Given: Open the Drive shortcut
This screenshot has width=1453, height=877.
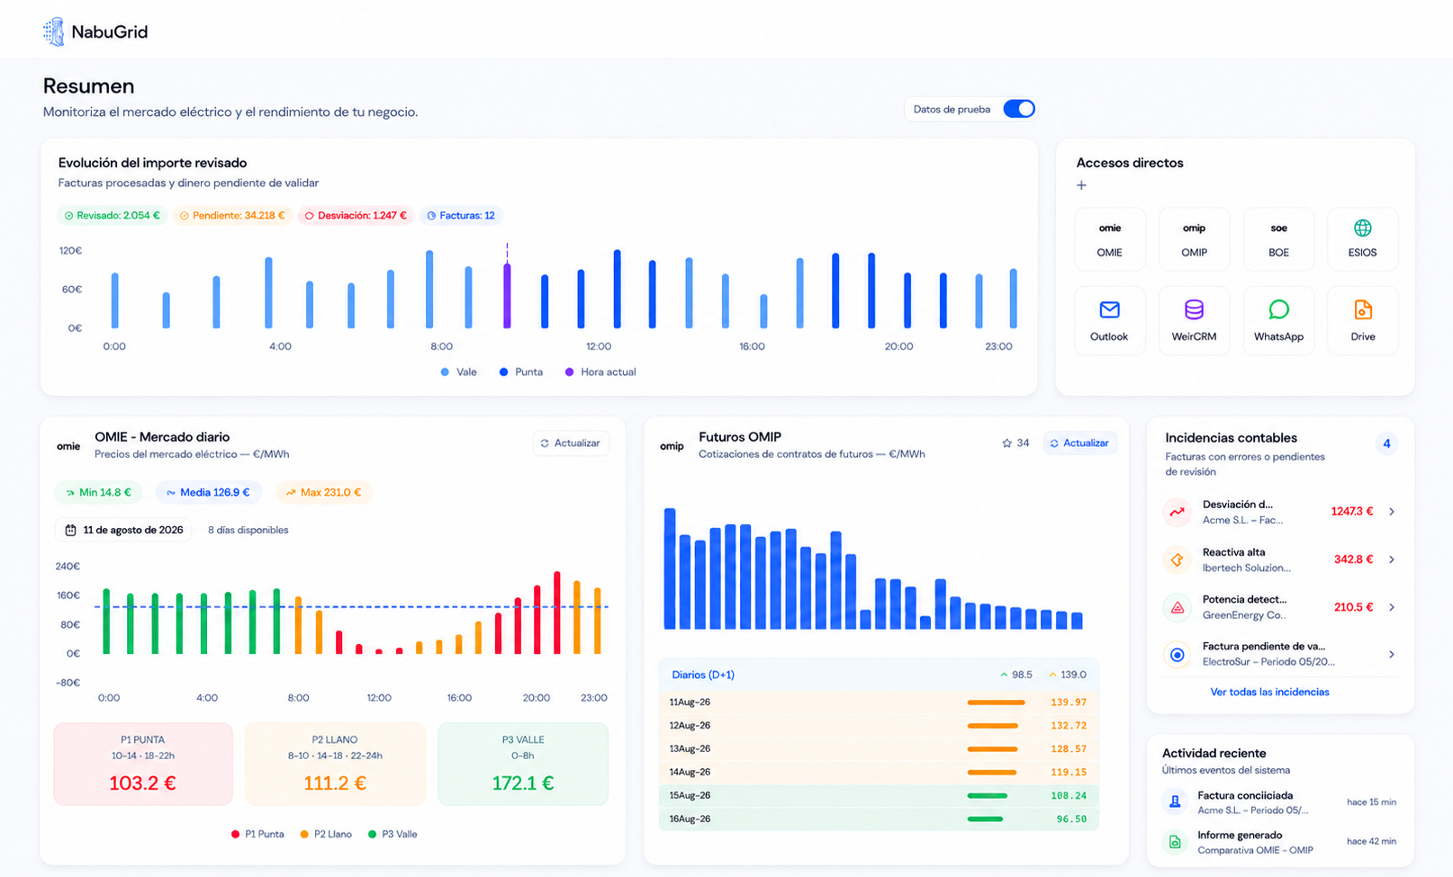Looking at the screenshot, I should click(x=1362, y=321).
